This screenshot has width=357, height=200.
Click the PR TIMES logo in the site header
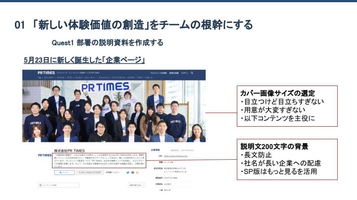click(x=46, y=73)
